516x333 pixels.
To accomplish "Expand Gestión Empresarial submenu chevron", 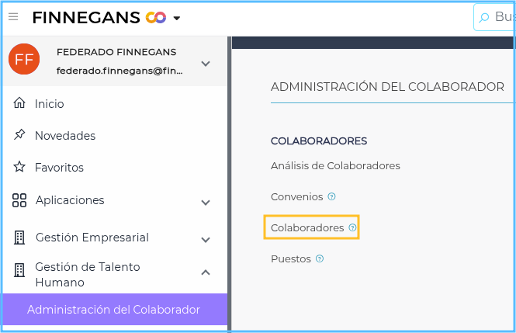I will (x=206, y=240).
